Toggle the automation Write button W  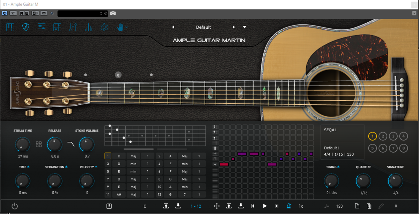[x=27, y=13]
